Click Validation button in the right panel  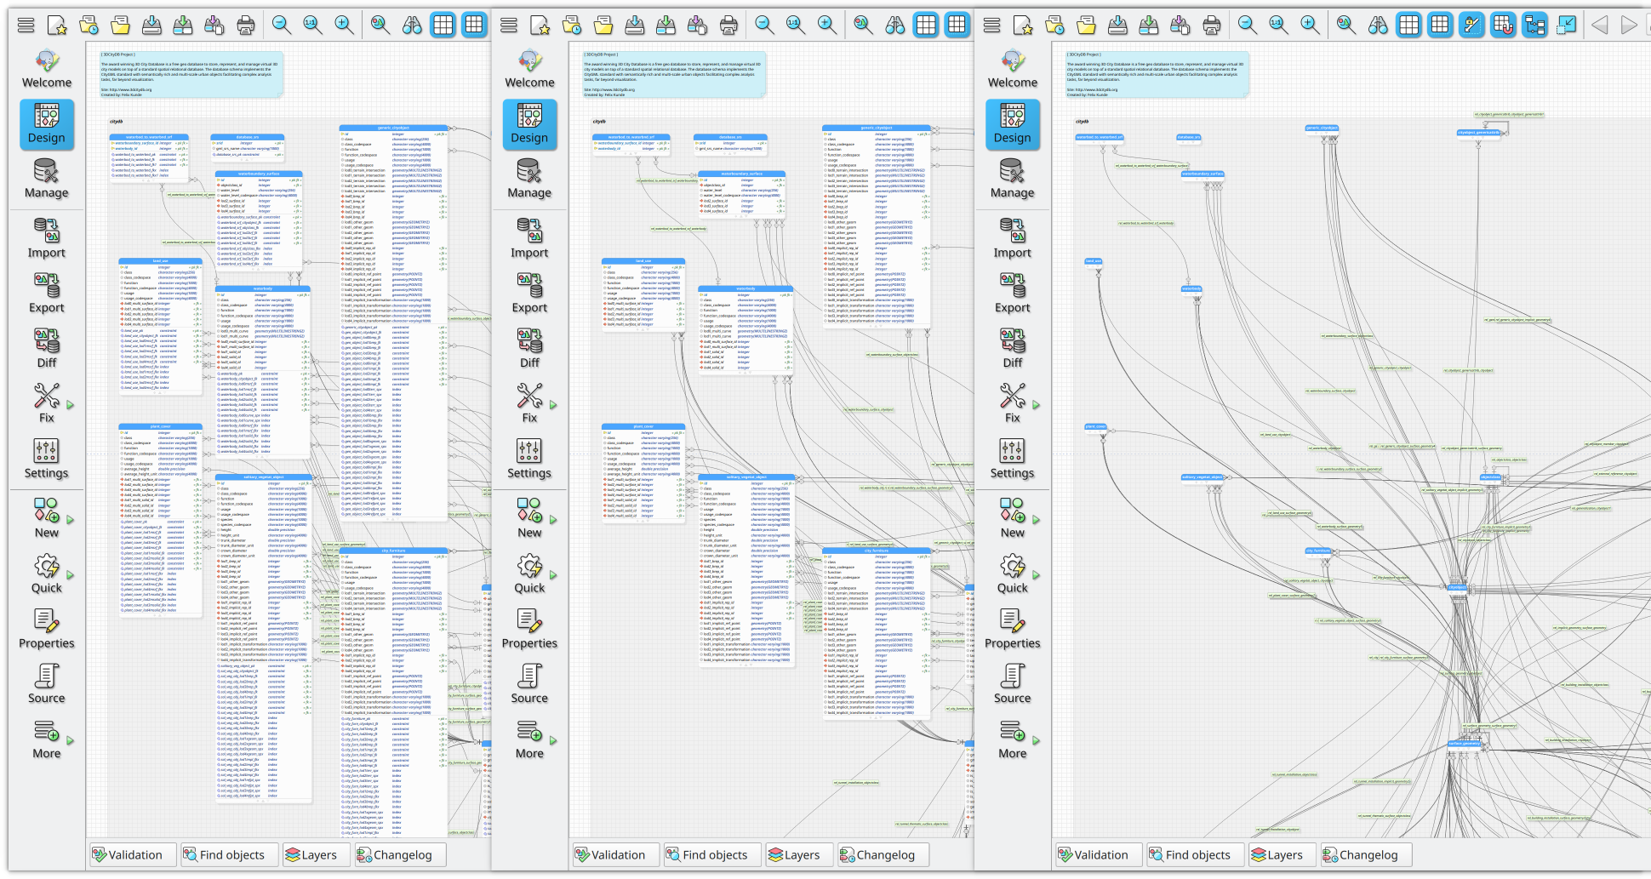pyautogui.click(x=1099, y=855)
